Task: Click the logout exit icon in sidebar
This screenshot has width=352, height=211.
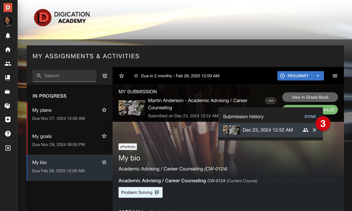Action: click(8, 148)
